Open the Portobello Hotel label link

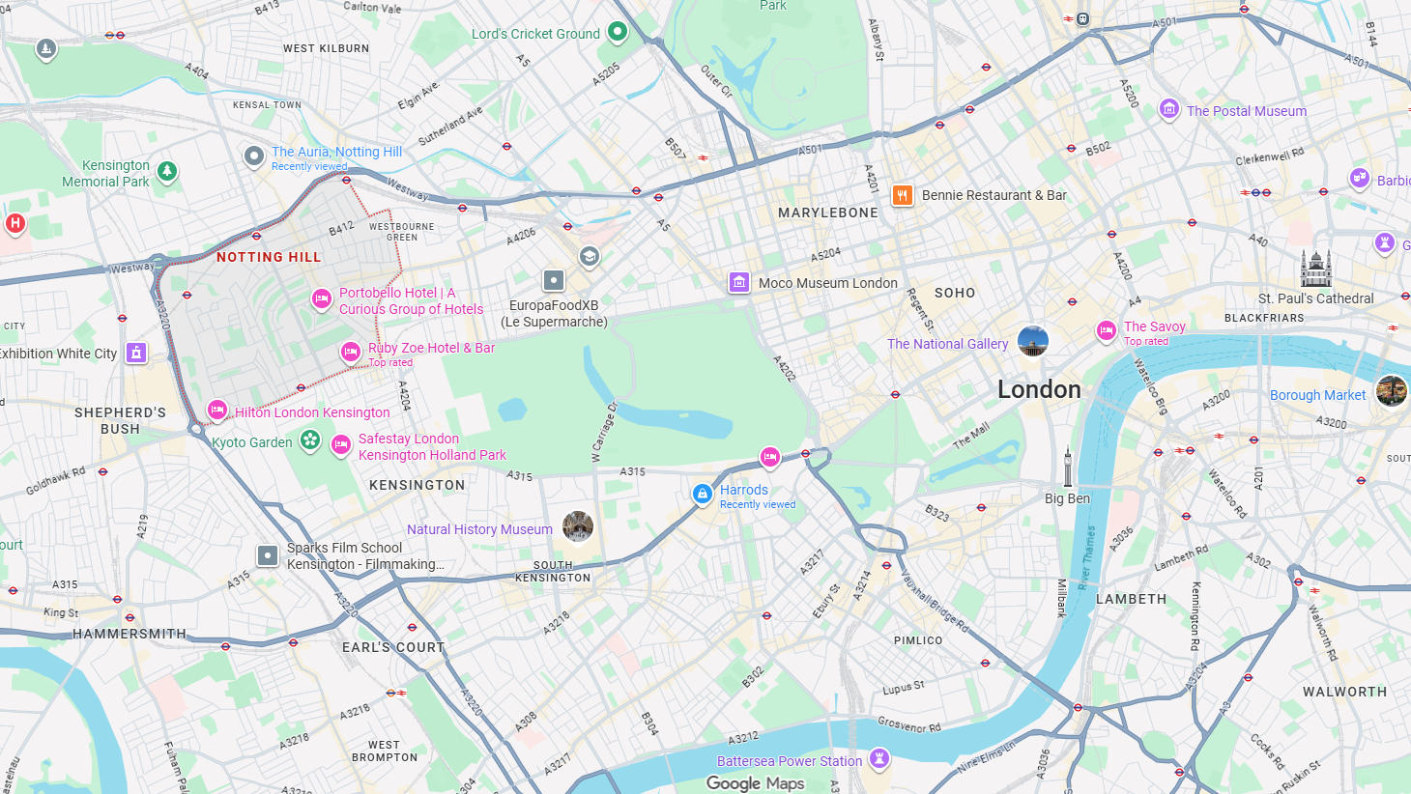[412, 300]
